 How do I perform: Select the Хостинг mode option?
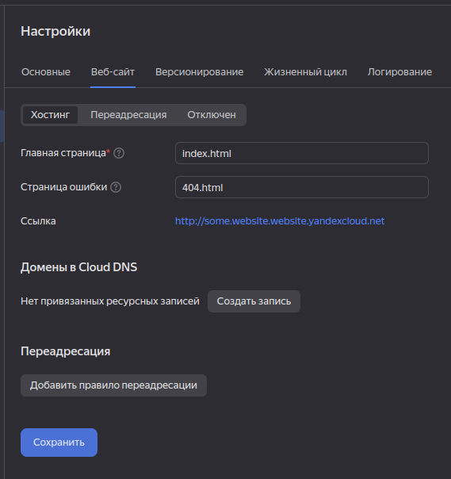pyautogui.click(x=51, y=115)
